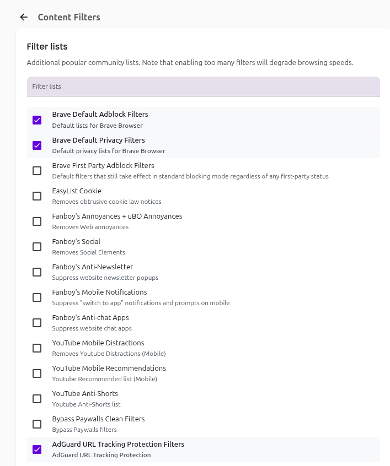
Task: Check YouTube Mobile Recommendations box
Action: (x=37, y=373)
